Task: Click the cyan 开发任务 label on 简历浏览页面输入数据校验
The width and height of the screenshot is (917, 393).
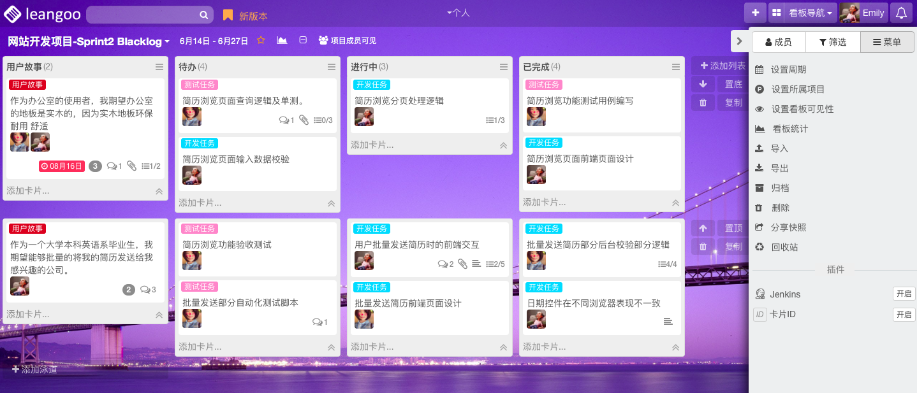Action: click(200, 143)
